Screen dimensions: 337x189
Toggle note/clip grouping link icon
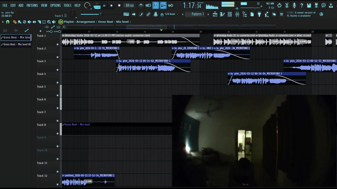pyautogui.click(x=148, y=14)
